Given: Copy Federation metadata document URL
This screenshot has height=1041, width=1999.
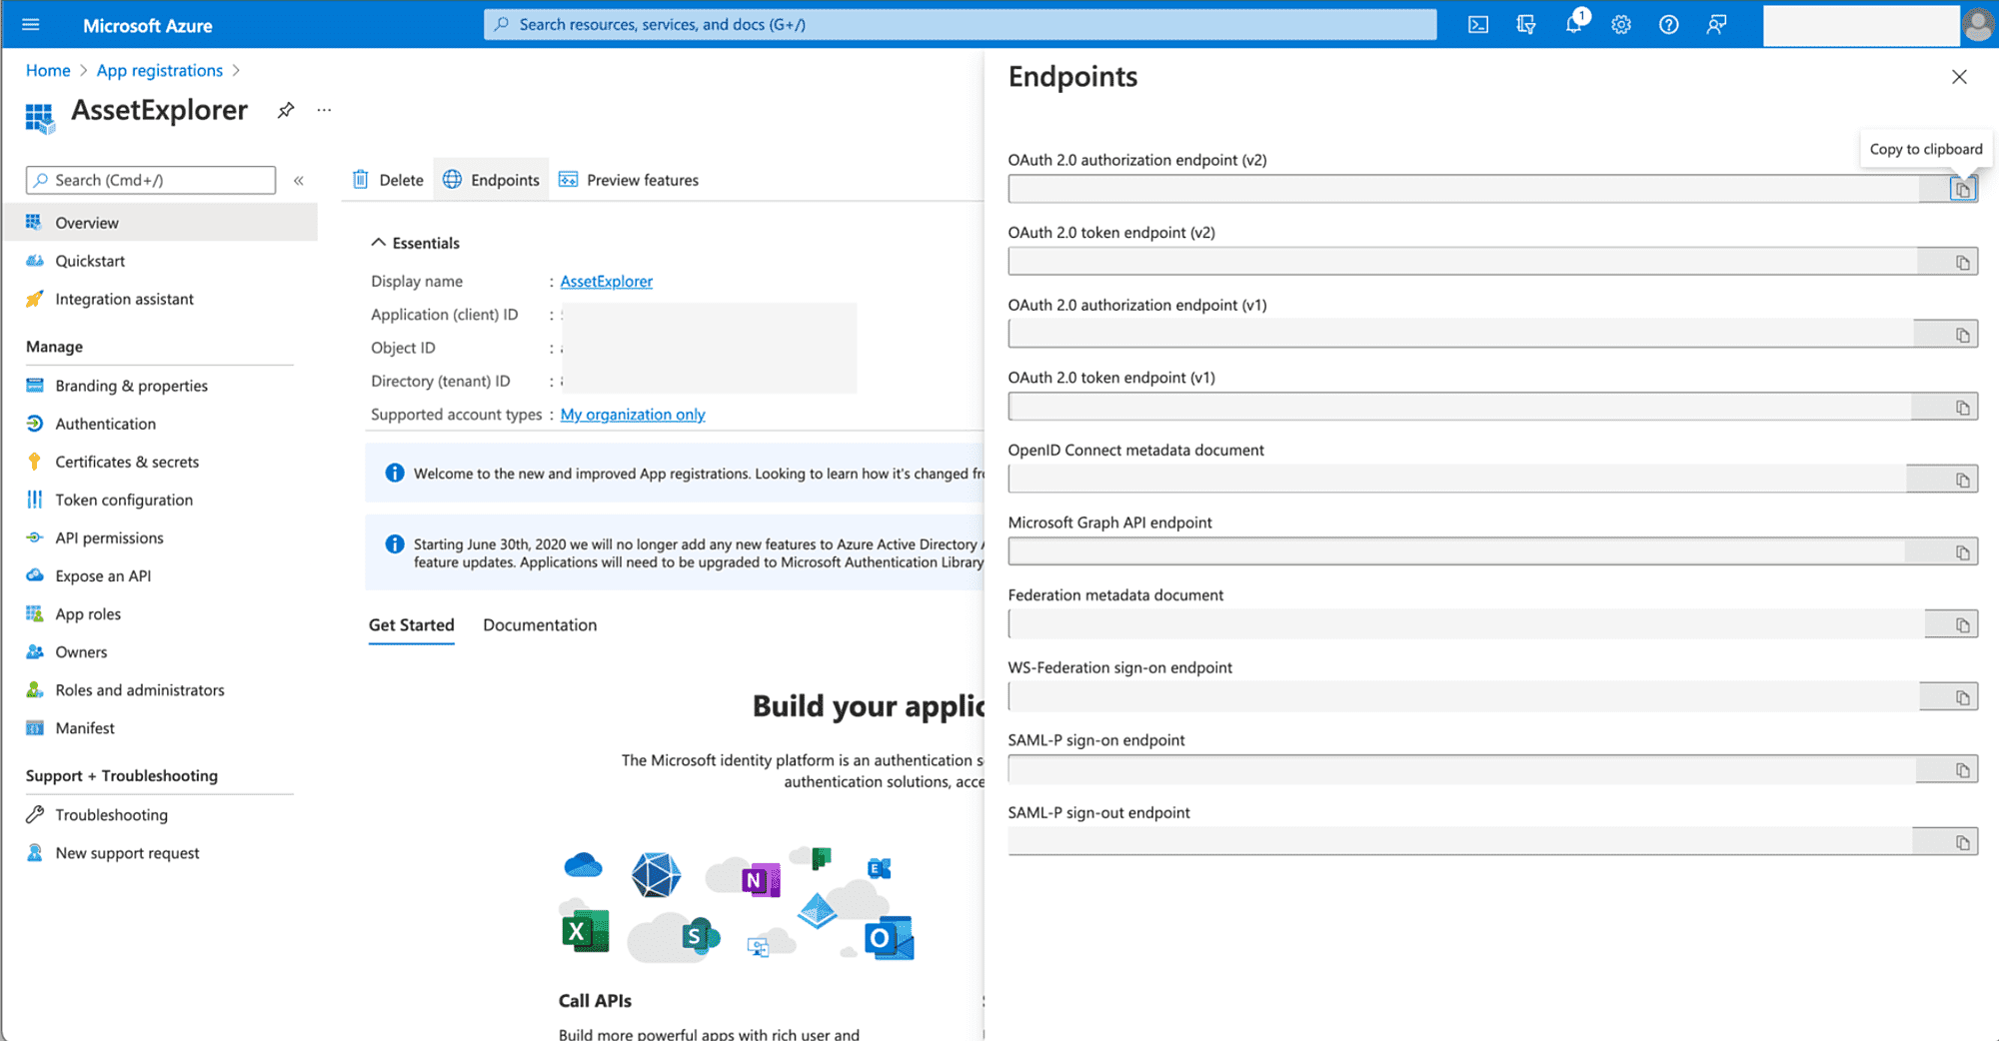Looking at the screenshot, I should point(1962,624).
